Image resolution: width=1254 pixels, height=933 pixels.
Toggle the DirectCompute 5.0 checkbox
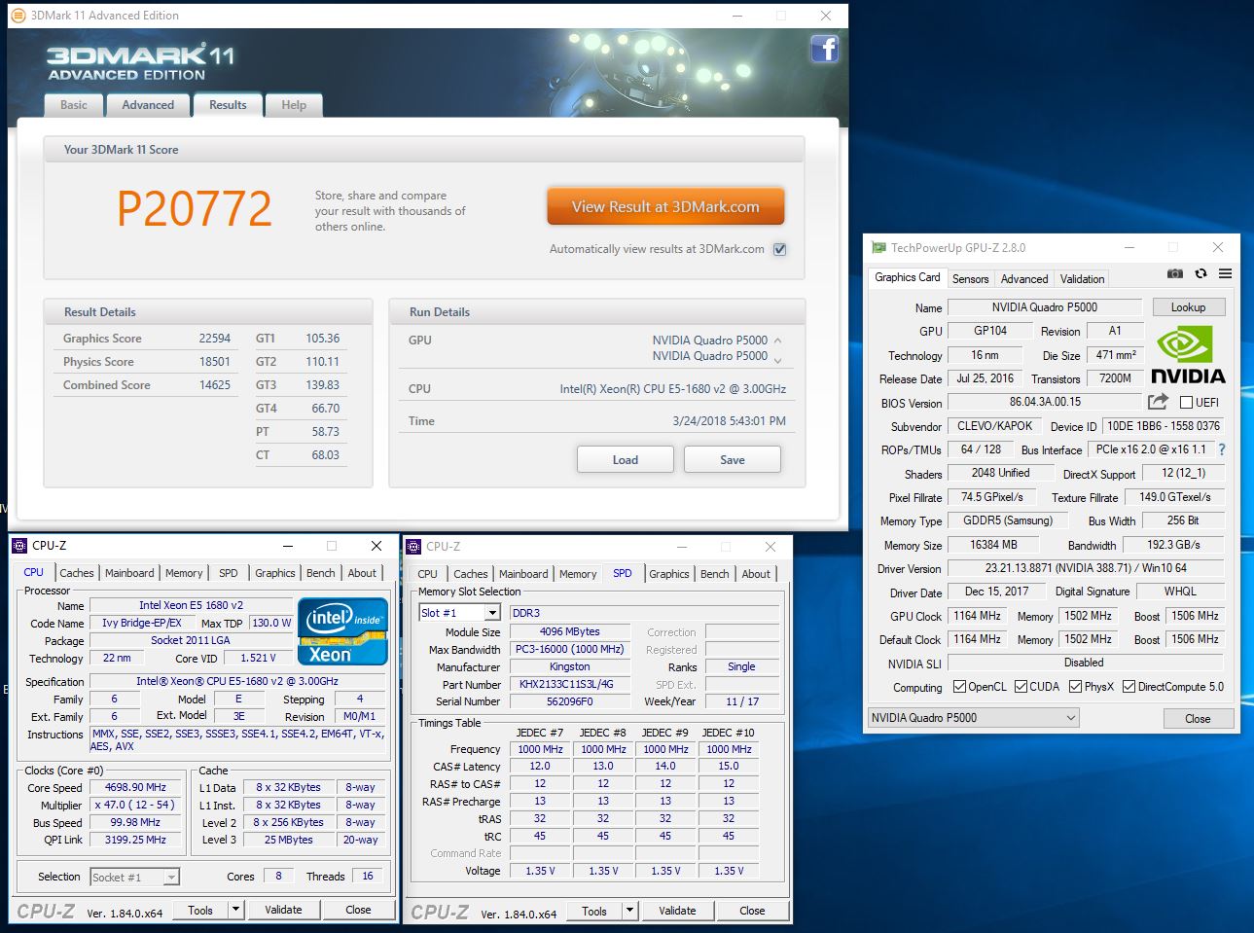point(1129,687)
